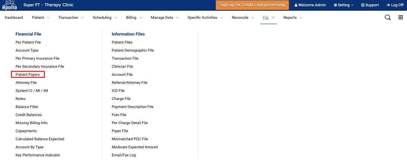Screen dimensions: 407x165
Task: Open Copayments
Action: click(26, 131)
